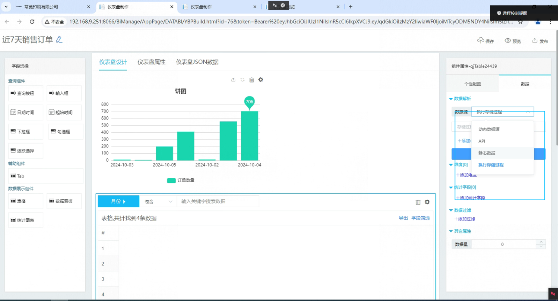
Task: Open the 数据源 dropdown field
Action: pos(502,112)
